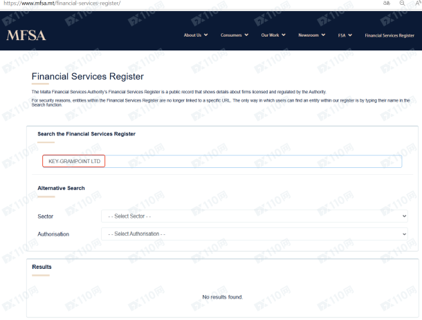Click the 'Financial Services Register' page heading
This screenshot has width=422, height=320.
88,76
